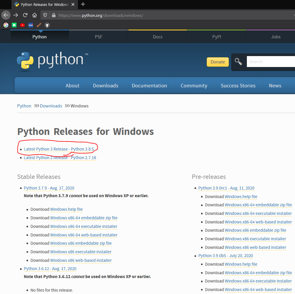Open Python 3.9.0b5 - July 20, 2020 pre-release
The height and width of the screenshot is (294, 295).
pyautogui.click(x=226, y=256)
